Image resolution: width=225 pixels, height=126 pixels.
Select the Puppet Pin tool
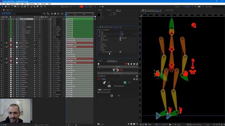45,7
